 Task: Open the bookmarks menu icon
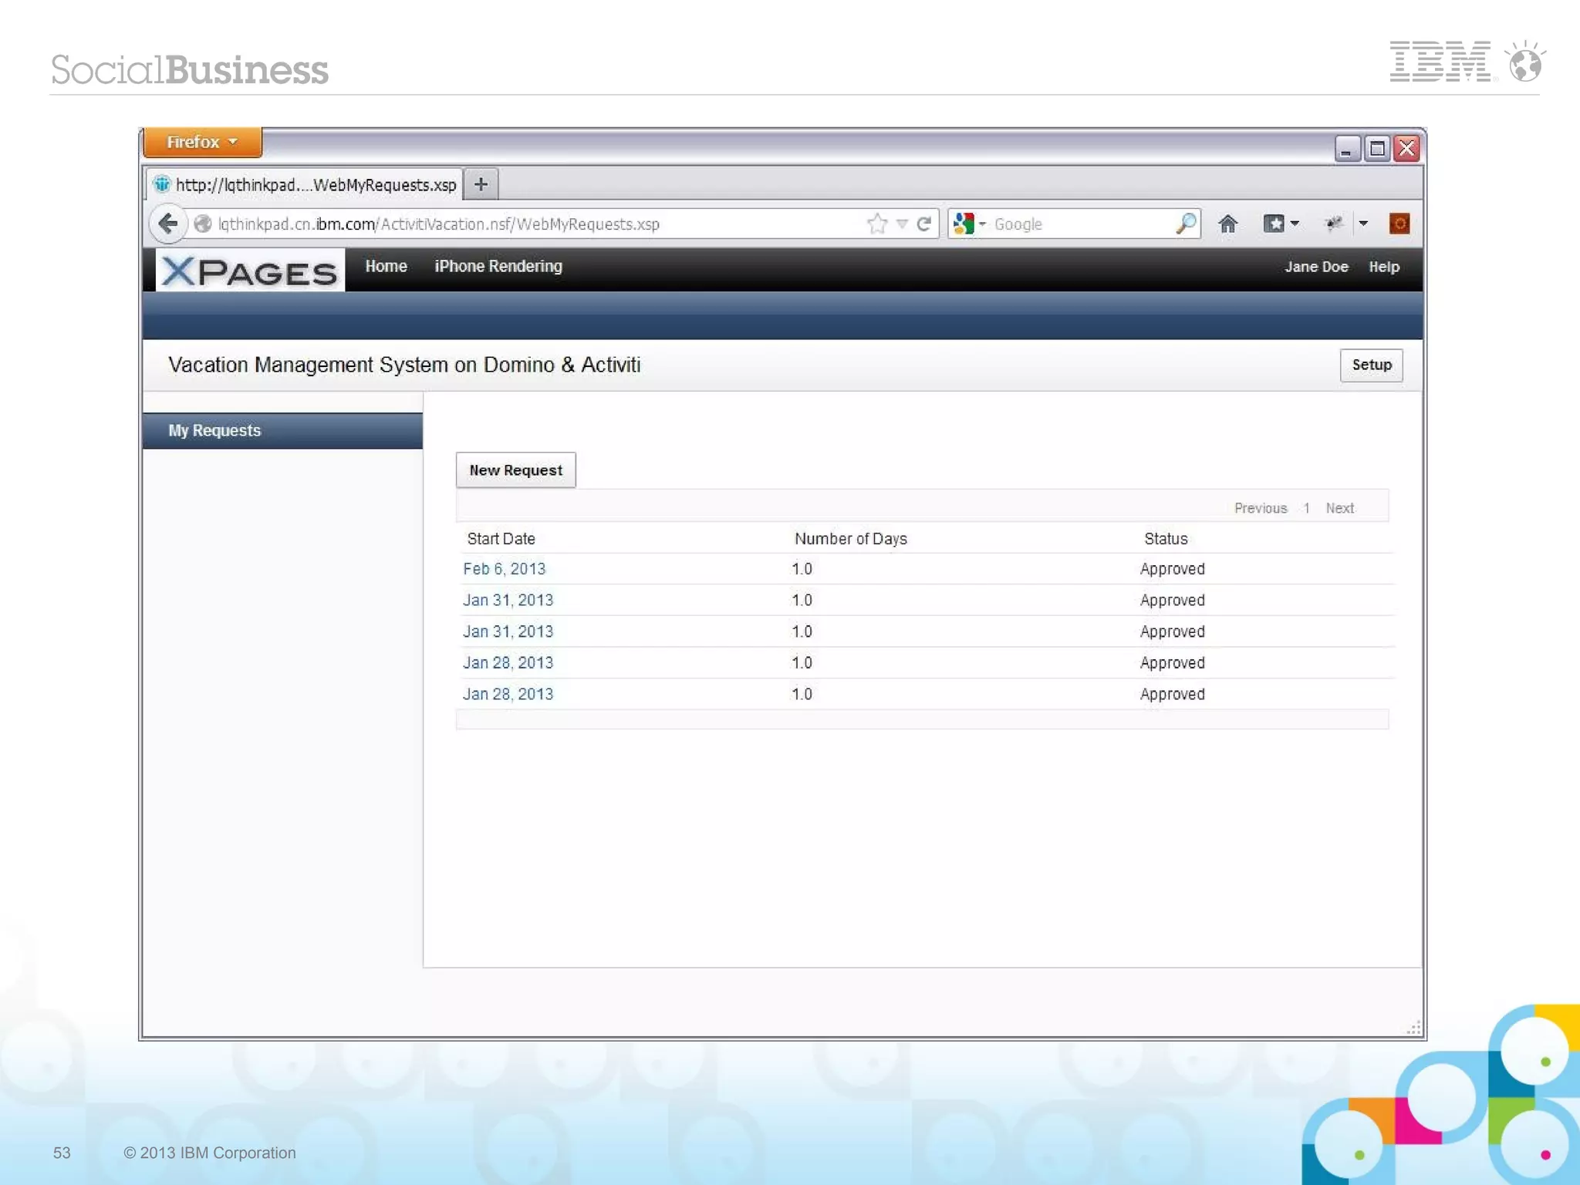click(1274, 224)
